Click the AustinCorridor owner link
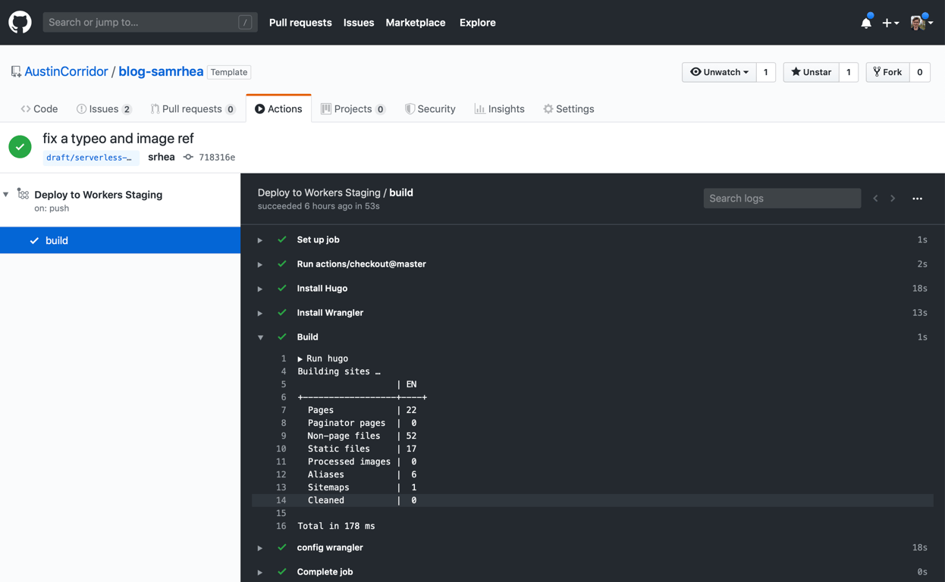 pos(66,71)
